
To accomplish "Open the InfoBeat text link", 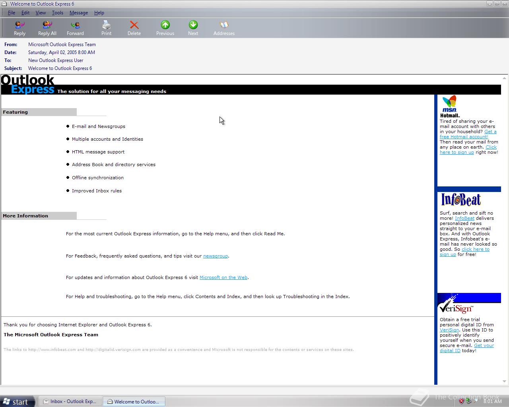I will click(464, 218).
